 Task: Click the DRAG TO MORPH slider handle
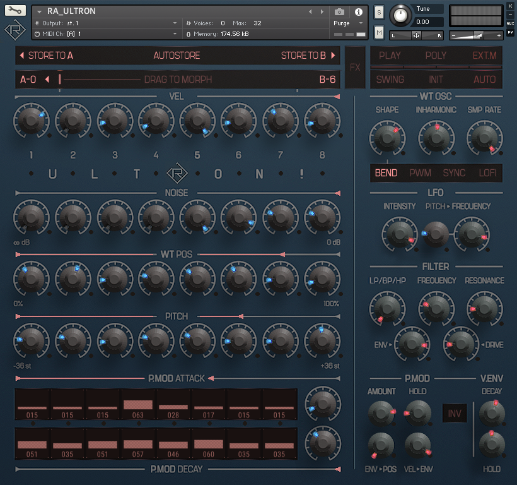(60, 79)
